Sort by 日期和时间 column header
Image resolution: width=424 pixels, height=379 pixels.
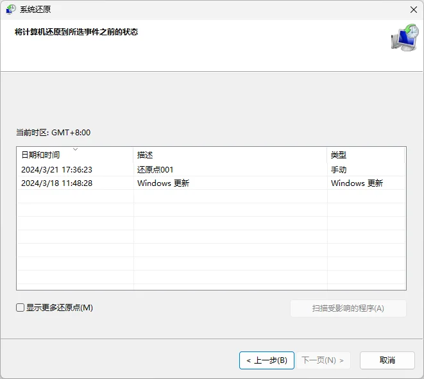75,155
